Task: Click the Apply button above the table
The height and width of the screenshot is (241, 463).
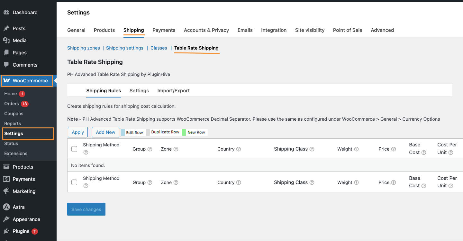Action: pyautogui.click(x=78, y=132)
